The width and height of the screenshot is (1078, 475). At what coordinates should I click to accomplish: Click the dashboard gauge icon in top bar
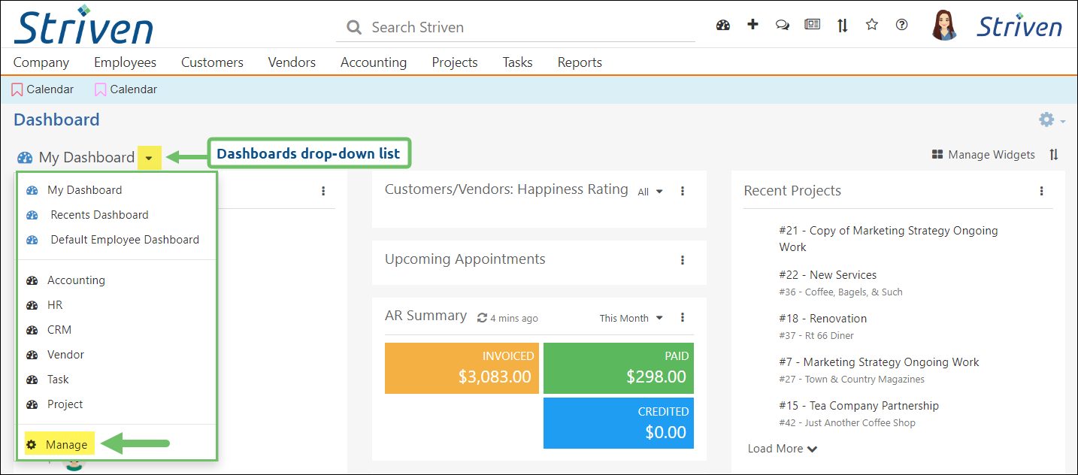point(723,25)
